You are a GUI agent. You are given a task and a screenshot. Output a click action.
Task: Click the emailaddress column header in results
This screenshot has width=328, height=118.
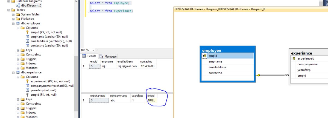(128, 62)
